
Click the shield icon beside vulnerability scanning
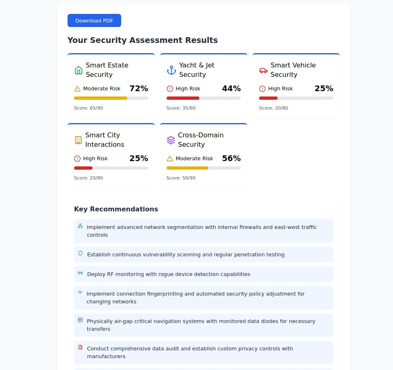click(x=80, y=253)
